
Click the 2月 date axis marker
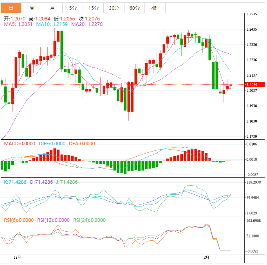point(206,258)
